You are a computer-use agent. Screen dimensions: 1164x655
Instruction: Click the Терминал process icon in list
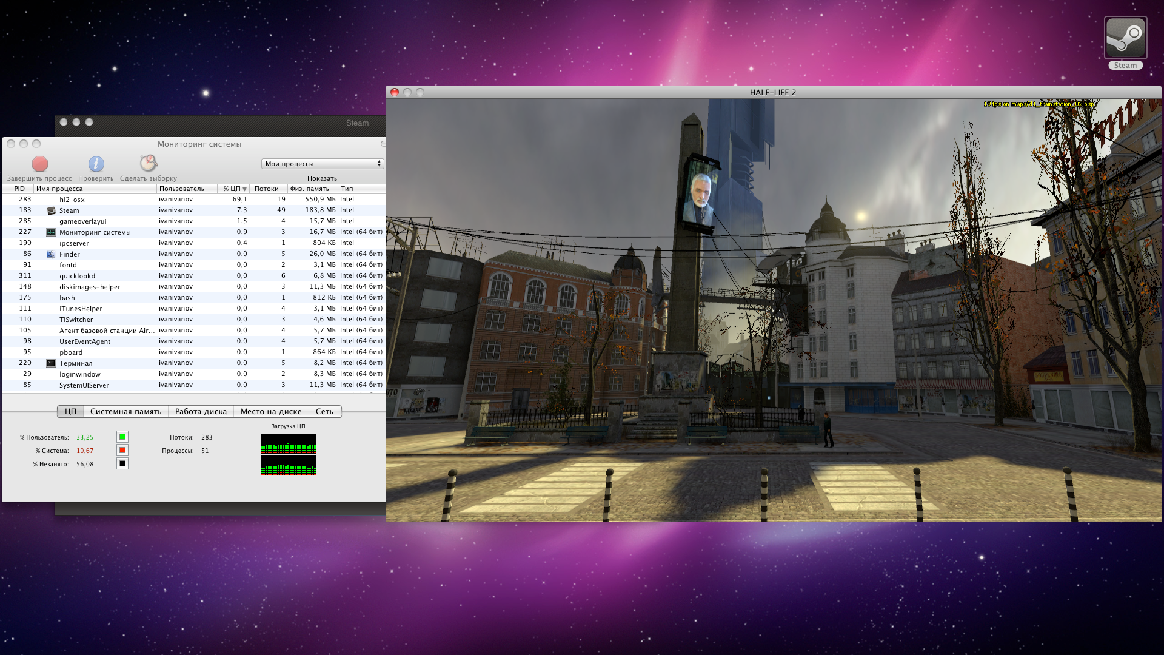52,363
